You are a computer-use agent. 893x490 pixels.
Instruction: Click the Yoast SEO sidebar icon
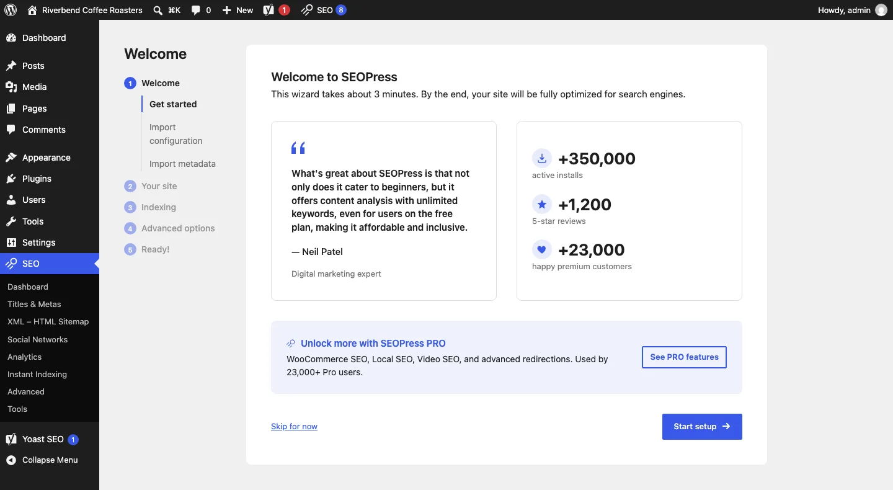point(11,439)
